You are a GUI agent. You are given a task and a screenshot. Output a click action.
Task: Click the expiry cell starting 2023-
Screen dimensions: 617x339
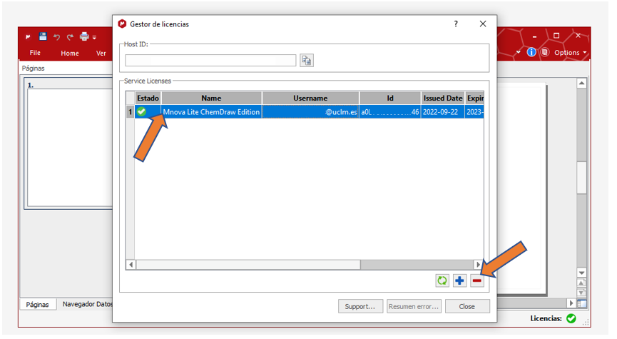(474, 112)
